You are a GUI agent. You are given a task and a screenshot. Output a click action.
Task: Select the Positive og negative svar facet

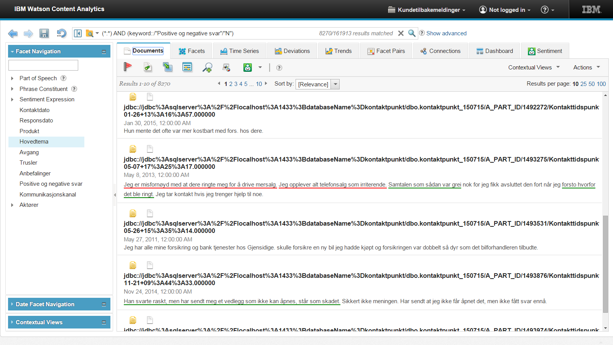pyautogui.click(x=51, y=184)
